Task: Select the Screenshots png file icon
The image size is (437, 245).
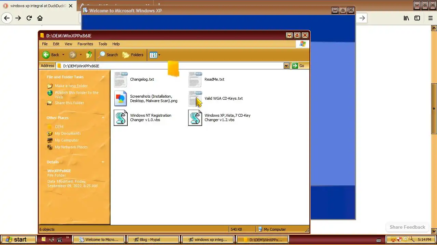Action: pos(121,99)
